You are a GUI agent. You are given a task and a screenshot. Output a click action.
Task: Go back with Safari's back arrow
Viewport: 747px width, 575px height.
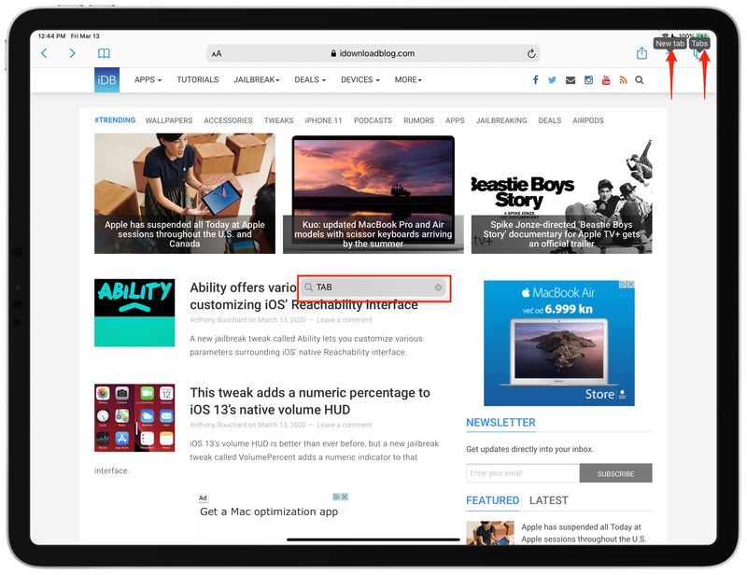click(x=44, y=53)
